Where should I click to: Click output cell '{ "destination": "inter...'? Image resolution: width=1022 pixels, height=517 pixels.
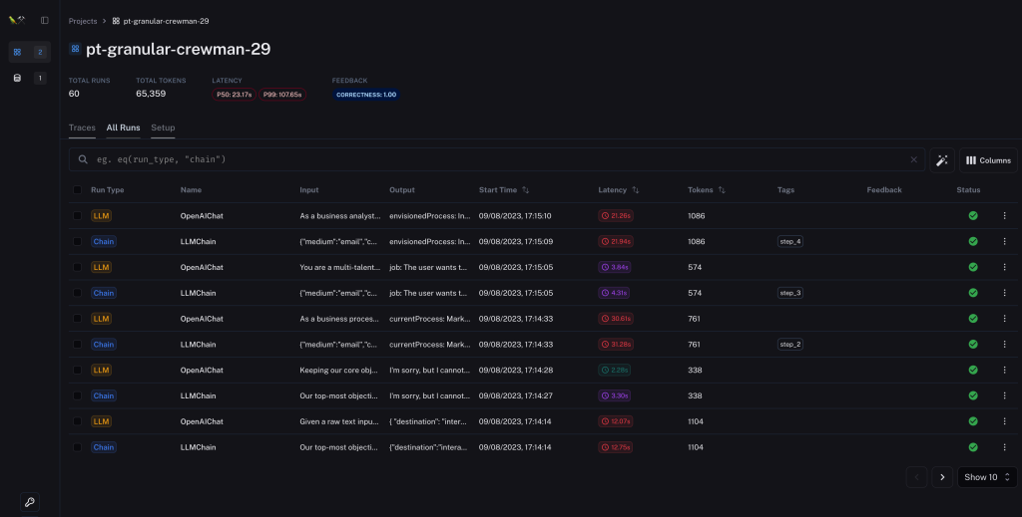[x=428, y=421]
